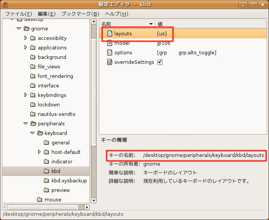Click the options key list icon

pos(109,53)
